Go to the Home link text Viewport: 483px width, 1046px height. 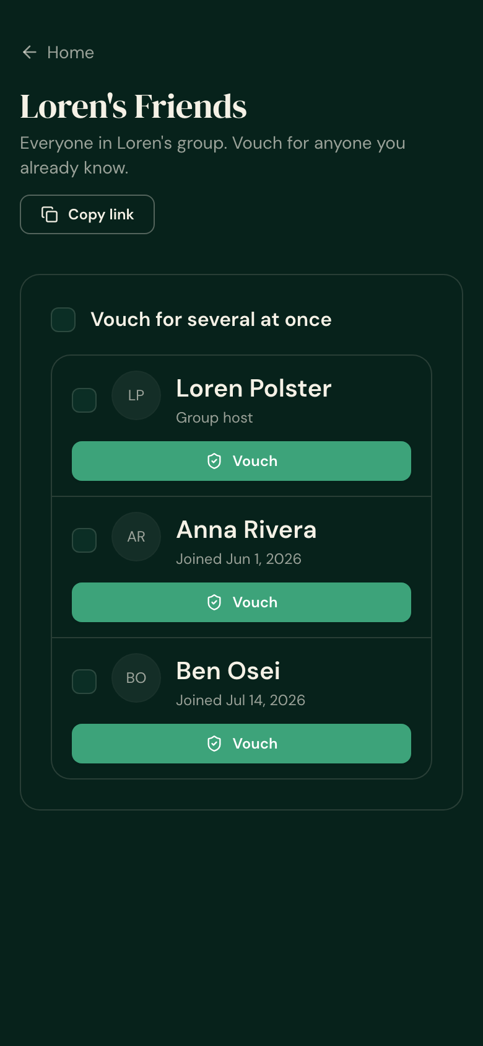(71, 53)
